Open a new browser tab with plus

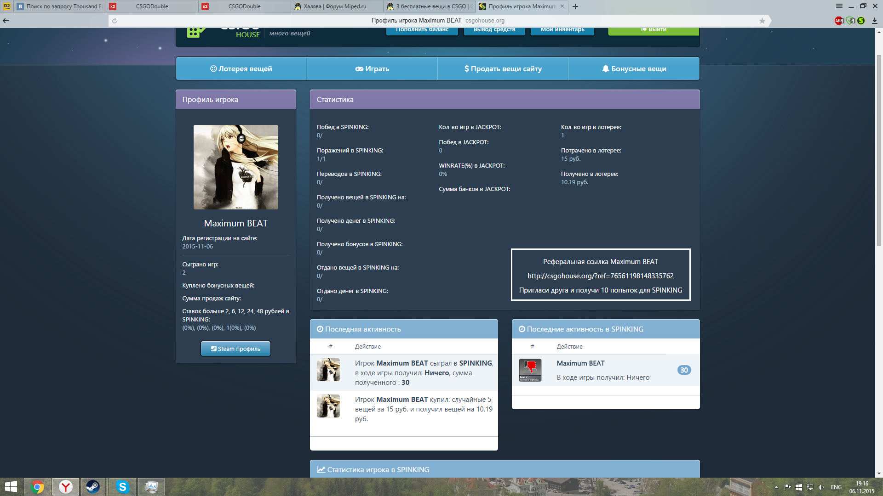575,6
